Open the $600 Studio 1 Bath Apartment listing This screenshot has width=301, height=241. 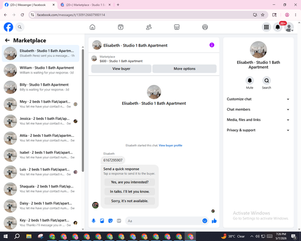coord(121,61)
